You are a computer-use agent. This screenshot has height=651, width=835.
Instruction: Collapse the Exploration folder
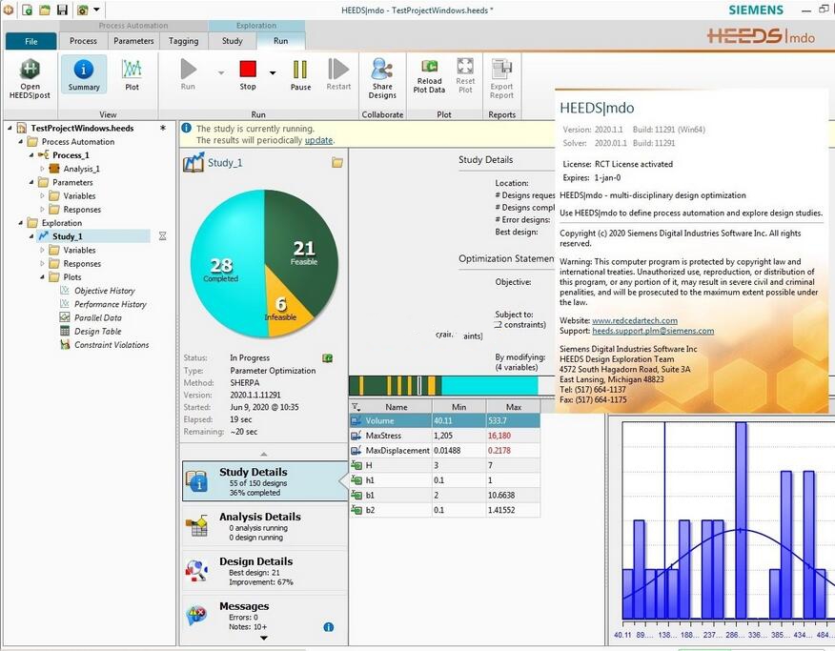click(x=21, y=223)
